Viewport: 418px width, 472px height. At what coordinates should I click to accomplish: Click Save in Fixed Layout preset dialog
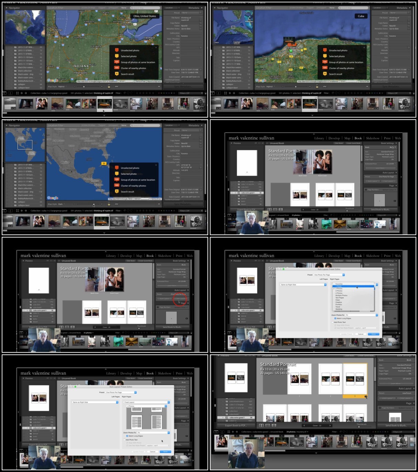165,451
